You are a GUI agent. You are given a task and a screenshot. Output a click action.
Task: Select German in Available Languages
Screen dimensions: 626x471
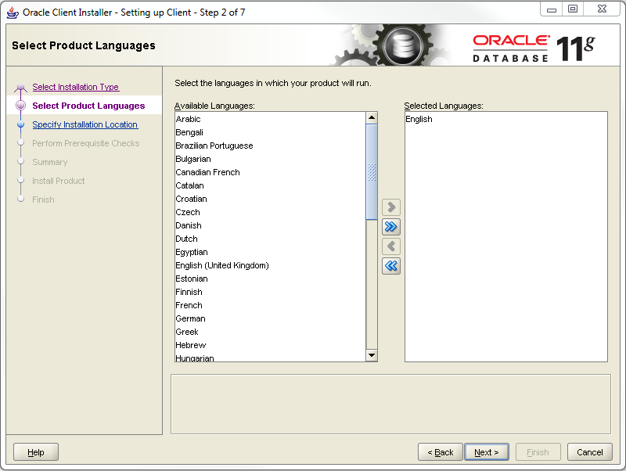[x=270, y=318]
